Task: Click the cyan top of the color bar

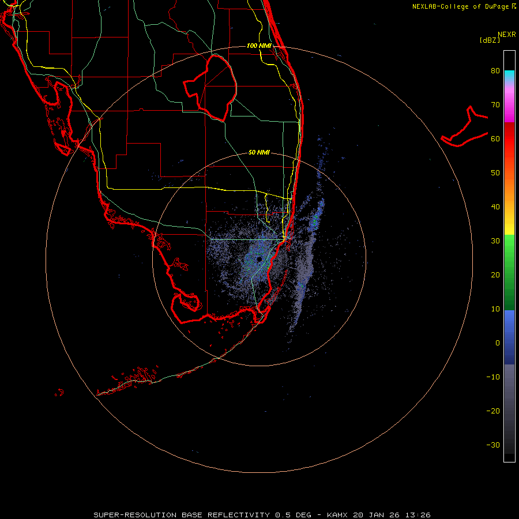Action: (x=509, y=76)
